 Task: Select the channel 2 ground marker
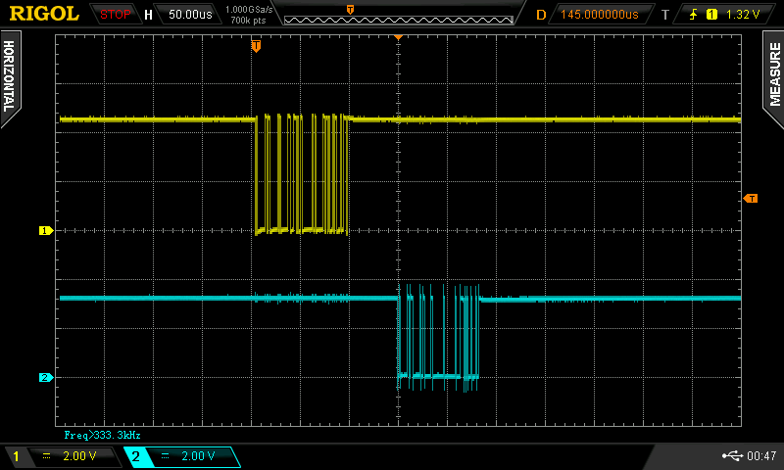(45, 377)
